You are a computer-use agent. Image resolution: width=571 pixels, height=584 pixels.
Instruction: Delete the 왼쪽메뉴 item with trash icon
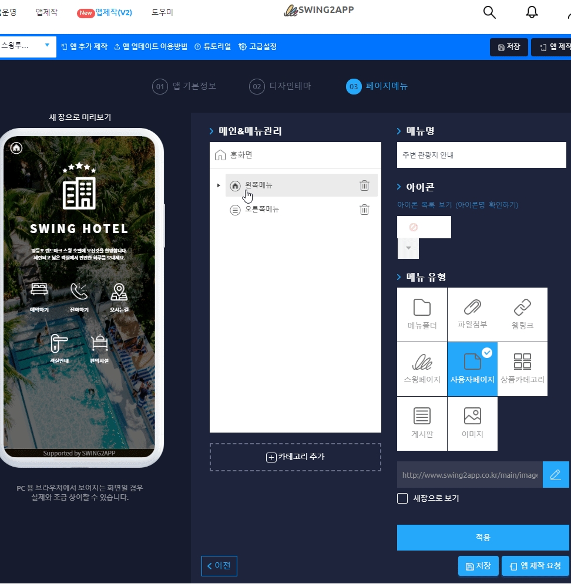click(364, 185)
